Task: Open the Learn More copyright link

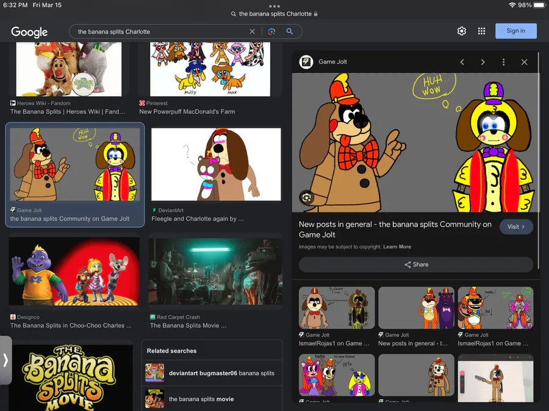Action: 397,247
